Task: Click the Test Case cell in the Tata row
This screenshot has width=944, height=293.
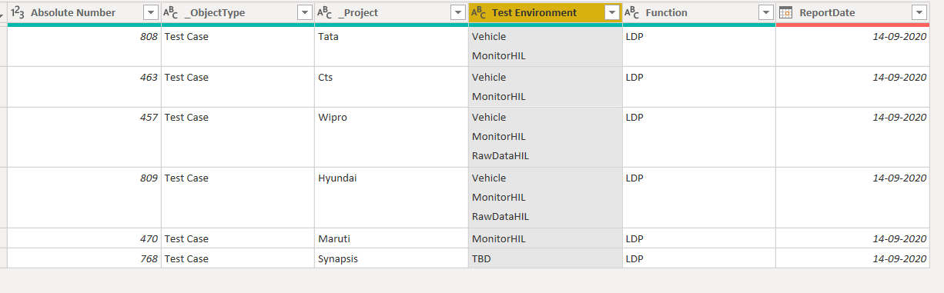Action: tap(238, 46)
